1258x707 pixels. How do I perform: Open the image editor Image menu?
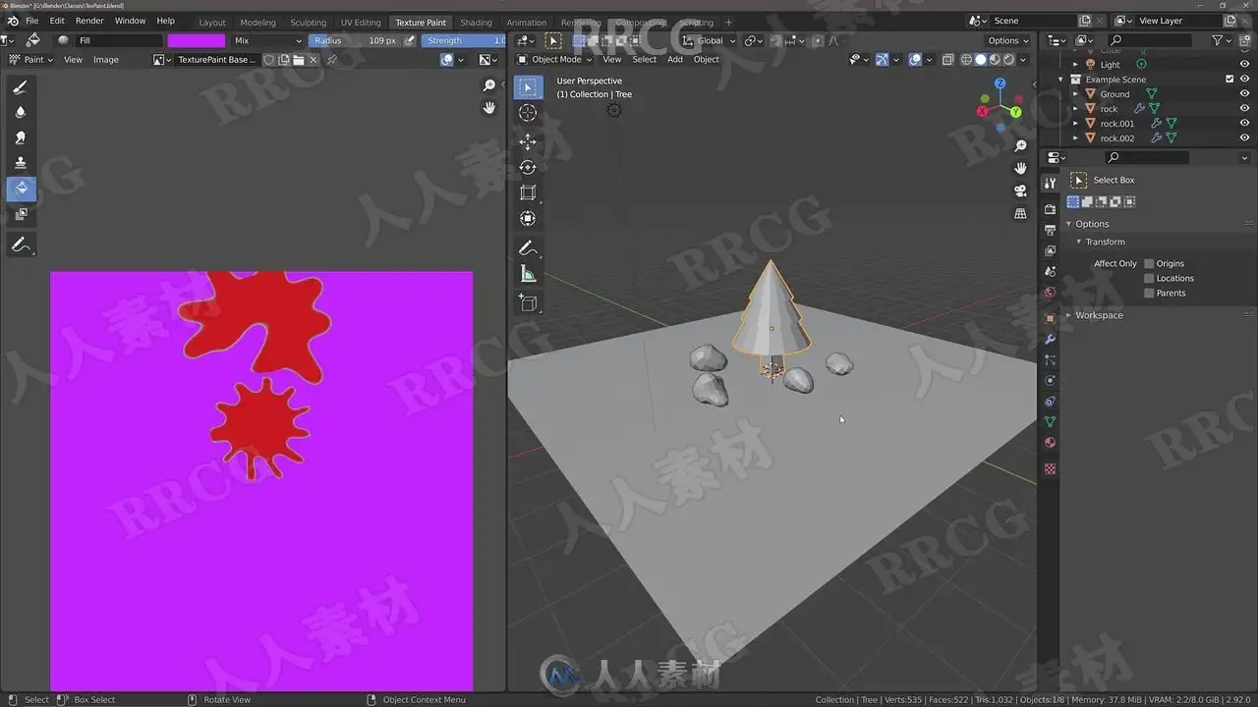pos(106,60)
